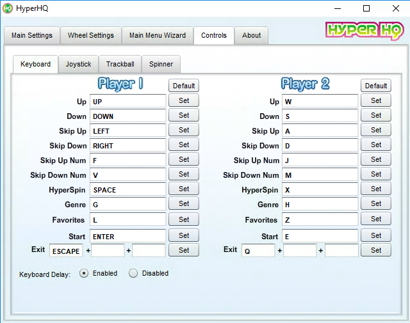Screen dimensions: 410x323
Task: Set the Player 2 Start key
Action: point(376,235)
